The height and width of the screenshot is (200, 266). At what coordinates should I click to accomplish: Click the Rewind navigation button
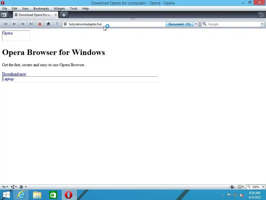[6, 24]
